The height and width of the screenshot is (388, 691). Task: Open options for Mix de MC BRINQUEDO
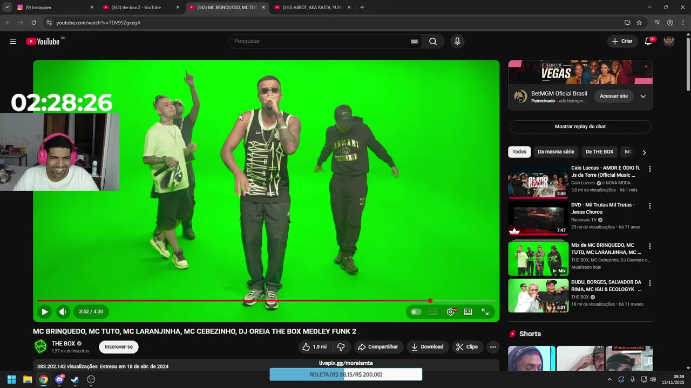649,246
